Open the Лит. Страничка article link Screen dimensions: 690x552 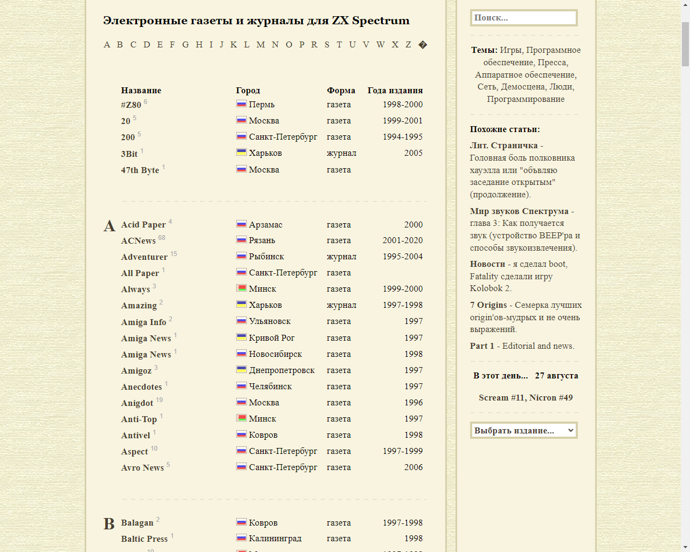pyautogui.click(x=503, y=146)
